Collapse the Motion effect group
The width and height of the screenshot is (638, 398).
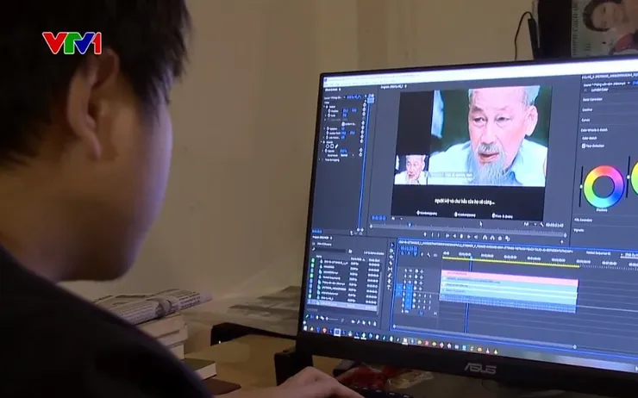coord(324,107)
